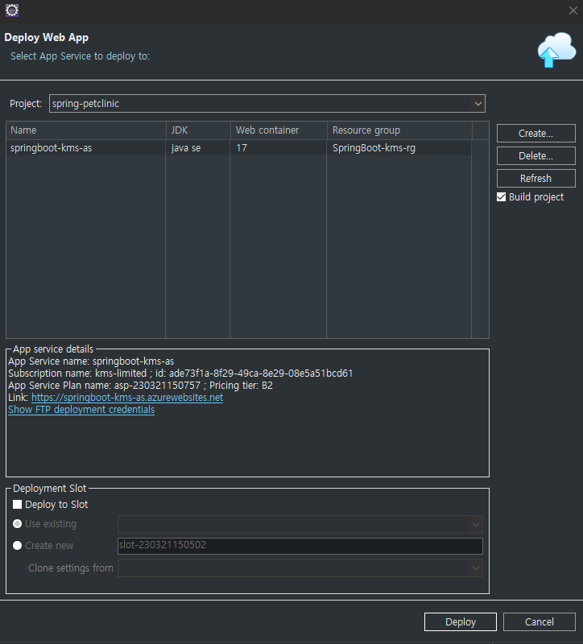Click the cloud upload deploy icon
Image resolution: width=583 pixels, height=644 pixels.
pyautogui.click(x=556, y=50)
